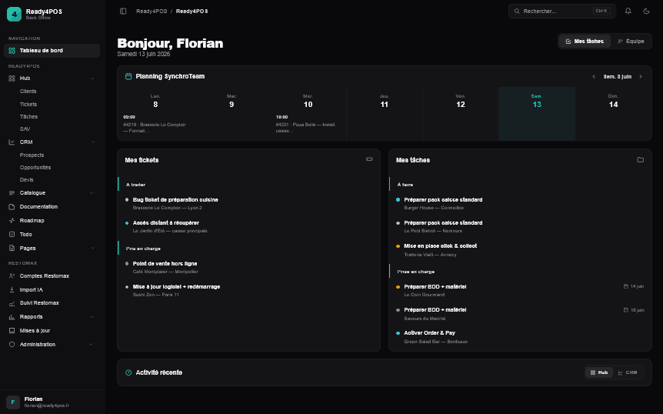
Task: Click the Rapports bar chart icon
Action: point(12,317)
